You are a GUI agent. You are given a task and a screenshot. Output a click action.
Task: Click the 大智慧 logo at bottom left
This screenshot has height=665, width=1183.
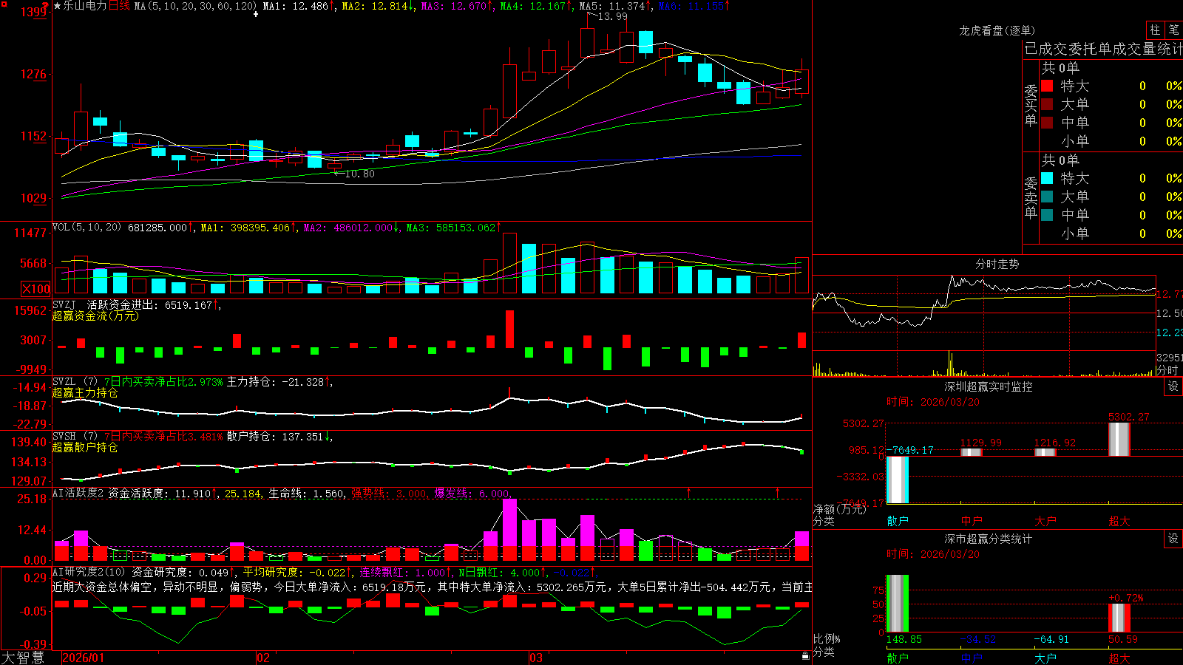[x=23, y=658]
